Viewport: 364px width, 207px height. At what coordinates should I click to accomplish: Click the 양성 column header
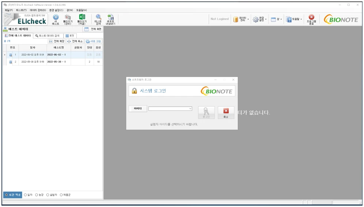coord(90,47)
